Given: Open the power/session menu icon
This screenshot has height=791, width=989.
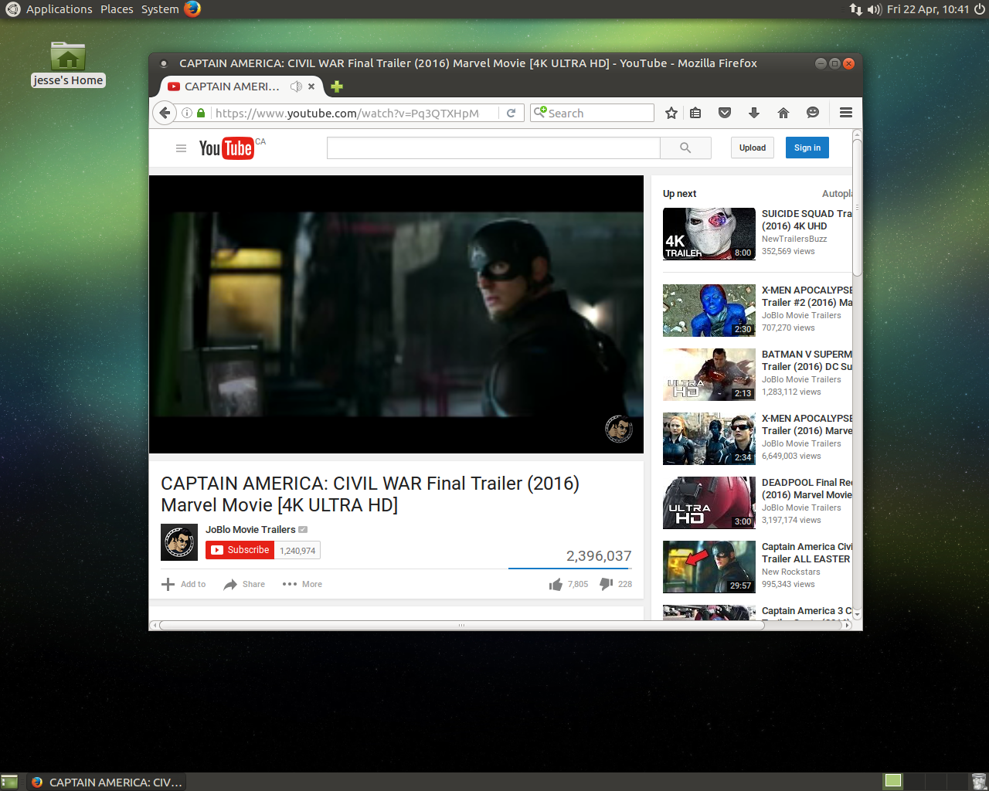Looking at the screenshot, I should coord(979,9).
